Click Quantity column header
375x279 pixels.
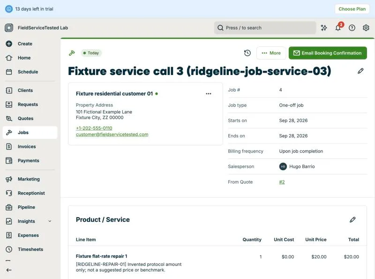pyautogui.click(x=252, y=240)
